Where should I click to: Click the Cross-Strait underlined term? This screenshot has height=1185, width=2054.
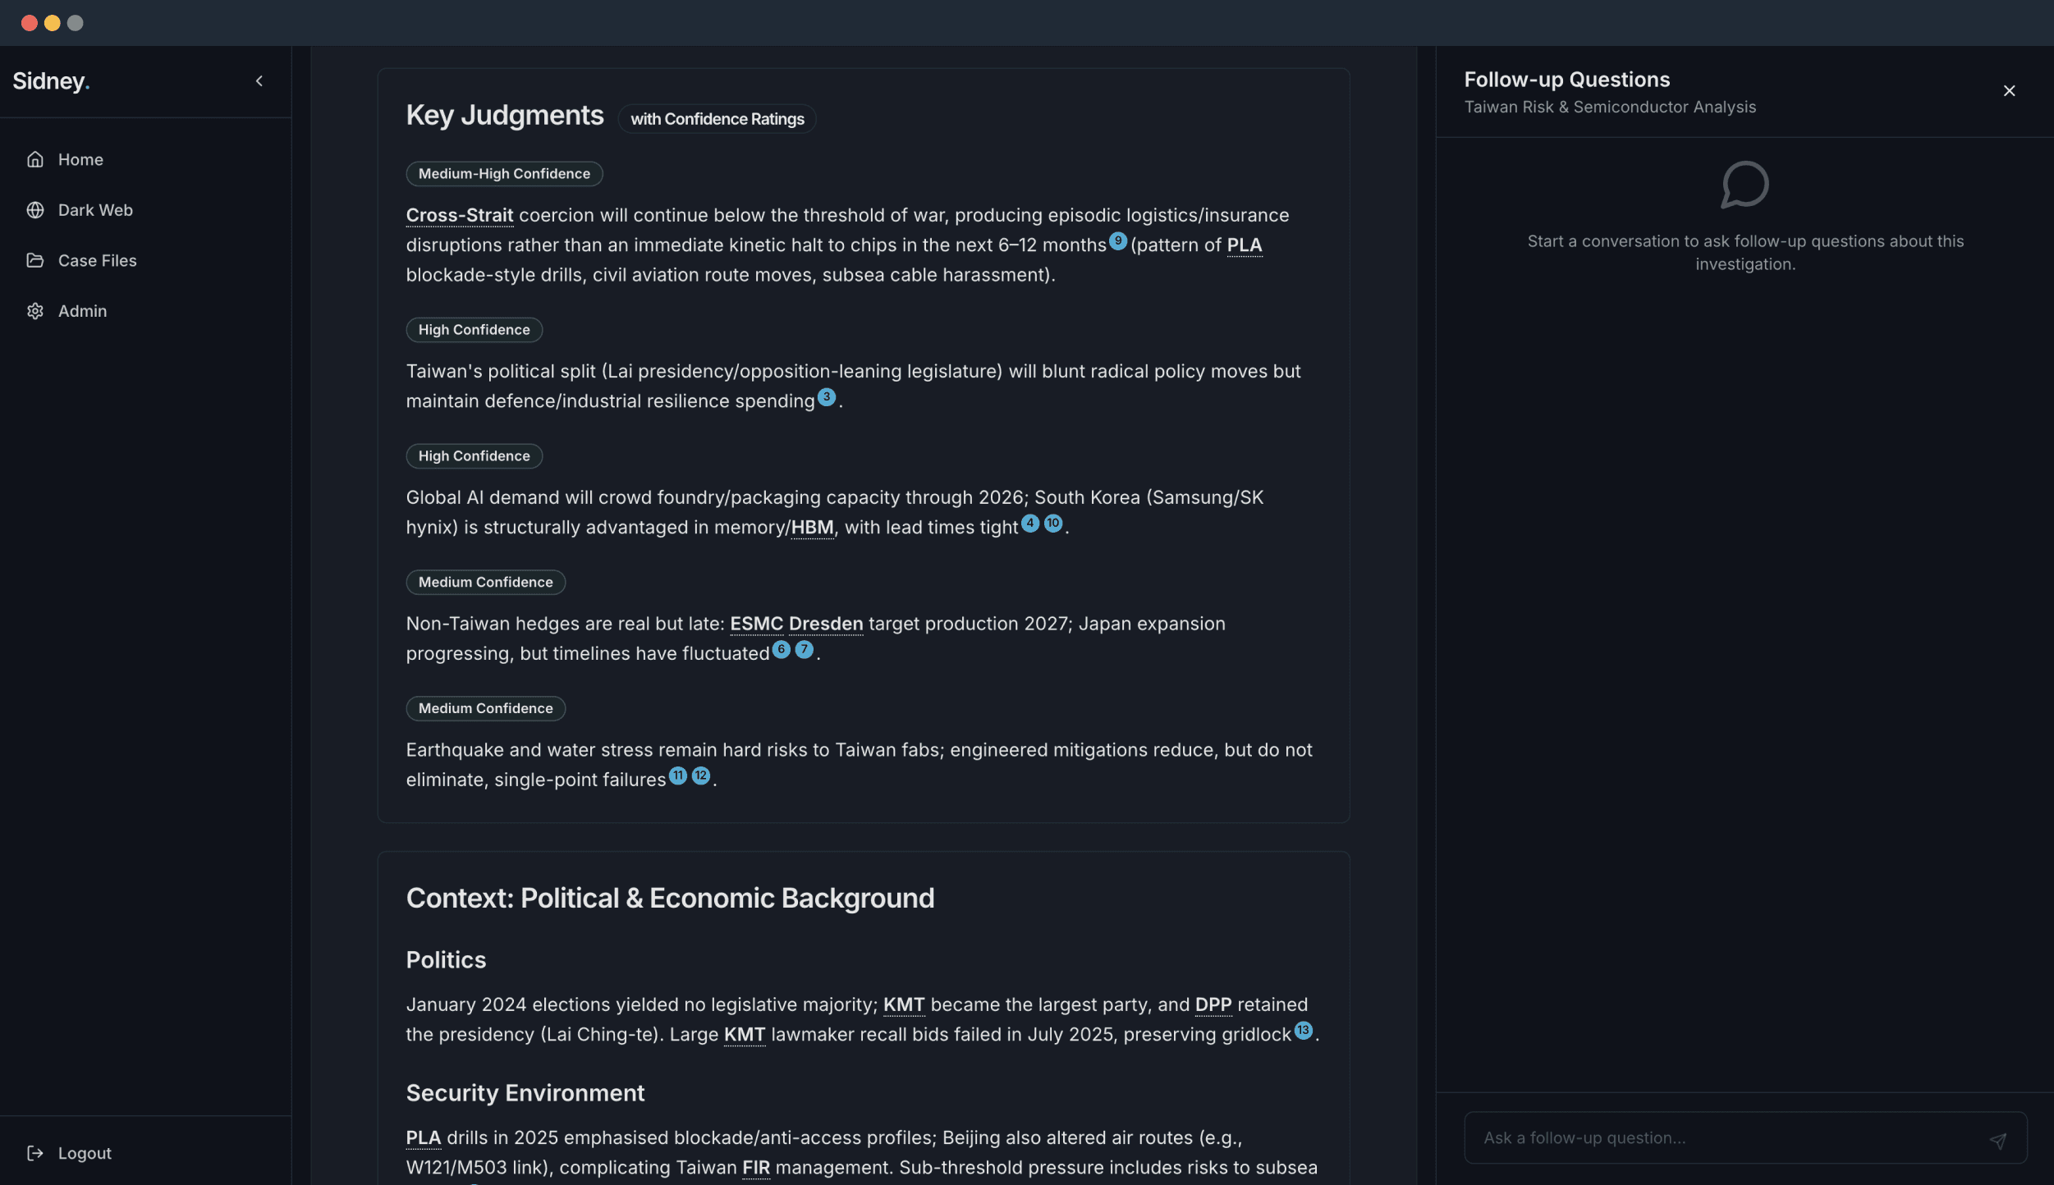point(459,216)
